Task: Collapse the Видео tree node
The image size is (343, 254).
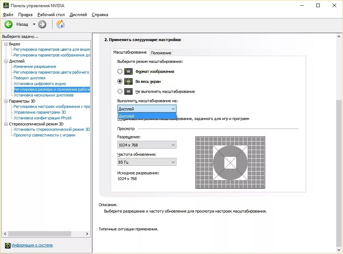Action: (x=6, y=44)
